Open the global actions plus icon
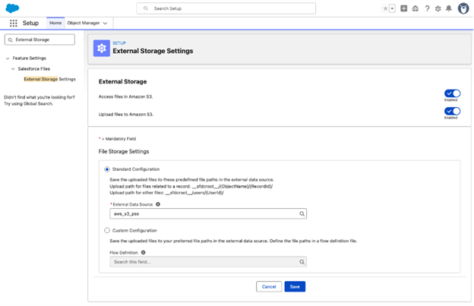Image resolution: width=474 pixels, height=306 pixels. pyautogui.click(x=404, y=8)
